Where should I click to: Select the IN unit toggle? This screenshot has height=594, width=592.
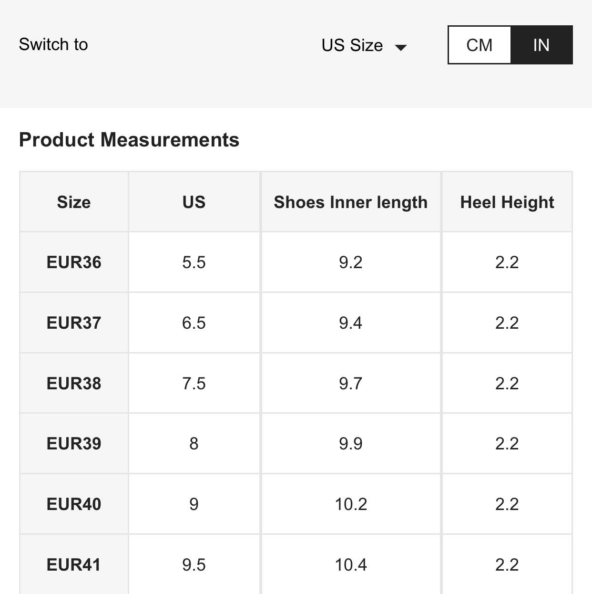(541, 45)
